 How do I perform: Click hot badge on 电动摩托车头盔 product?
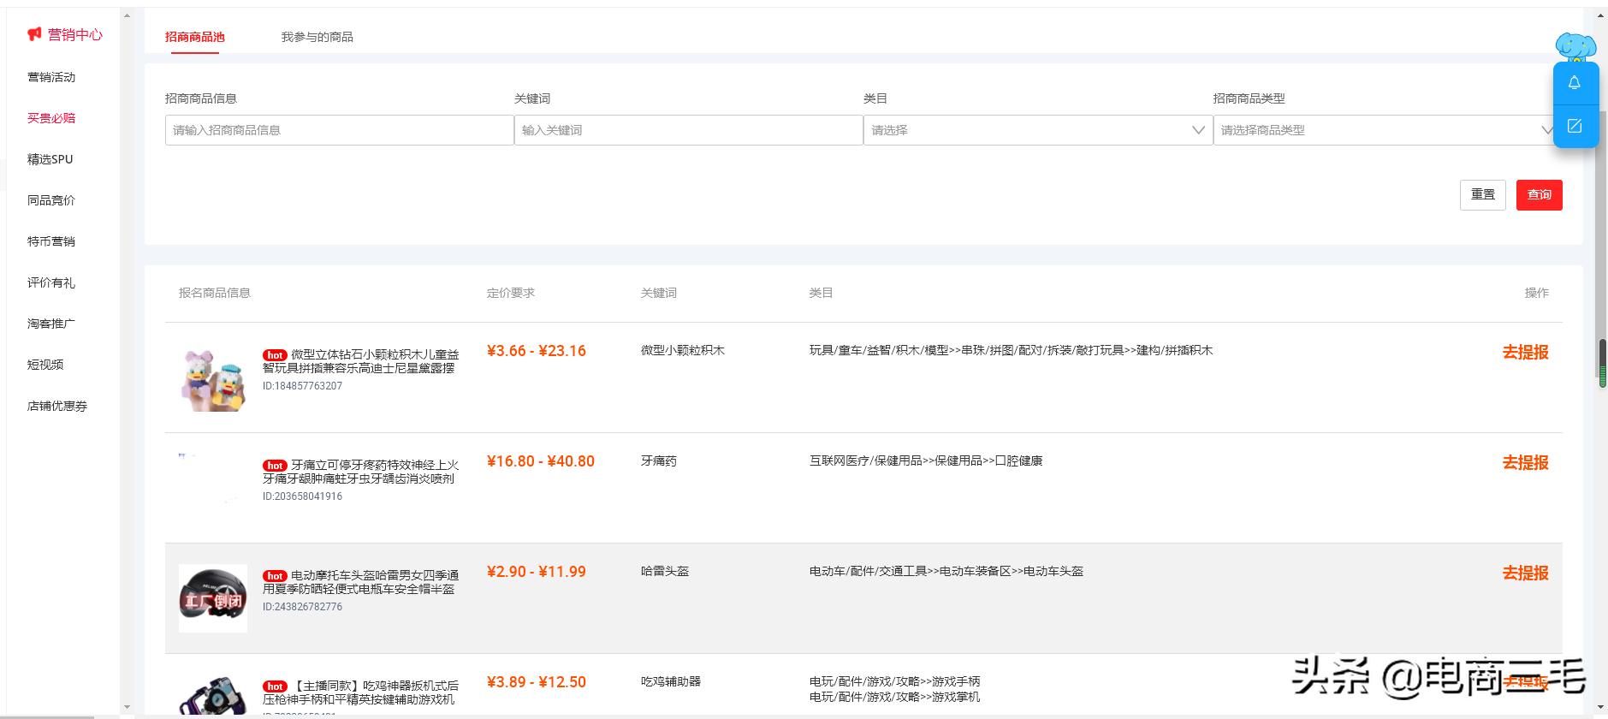[275, 576]
